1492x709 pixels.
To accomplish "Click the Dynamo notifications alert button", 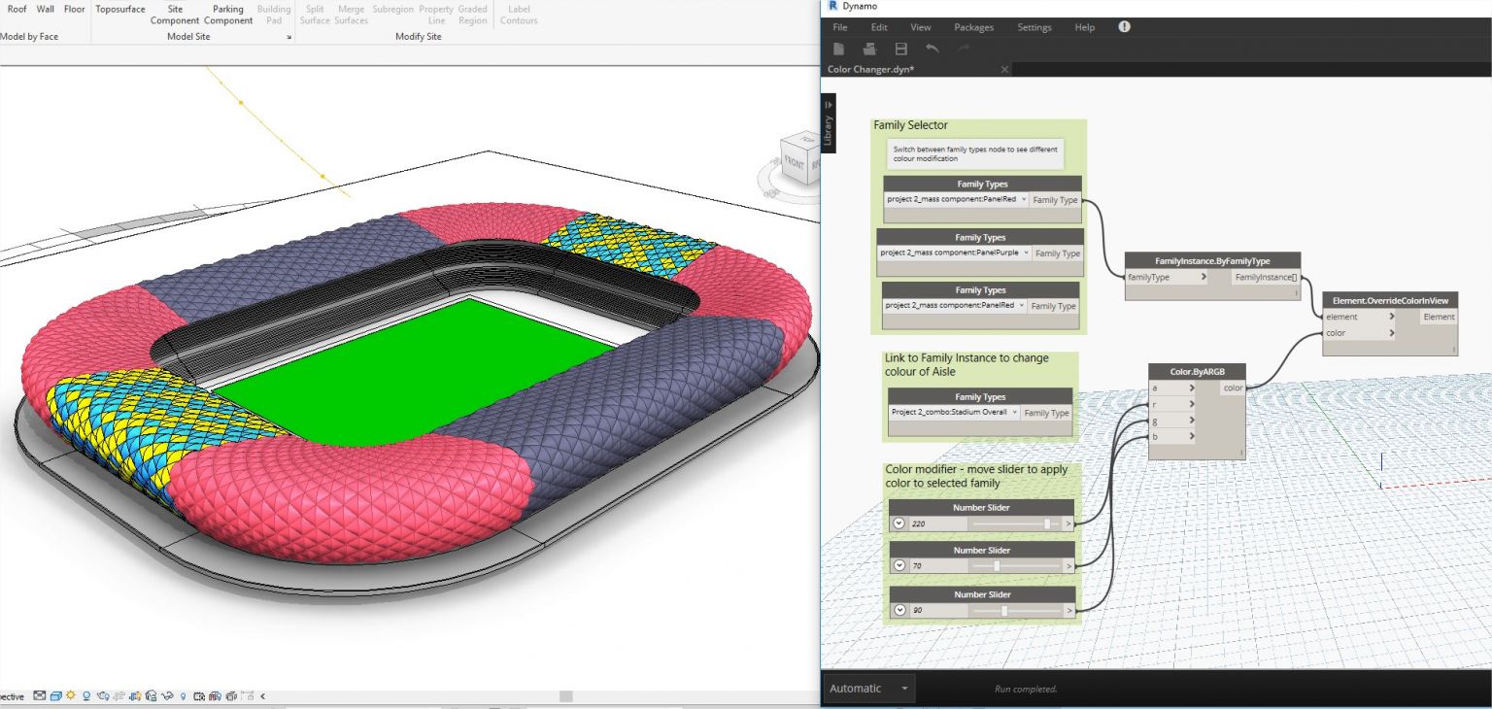I will pos(1124,27).
